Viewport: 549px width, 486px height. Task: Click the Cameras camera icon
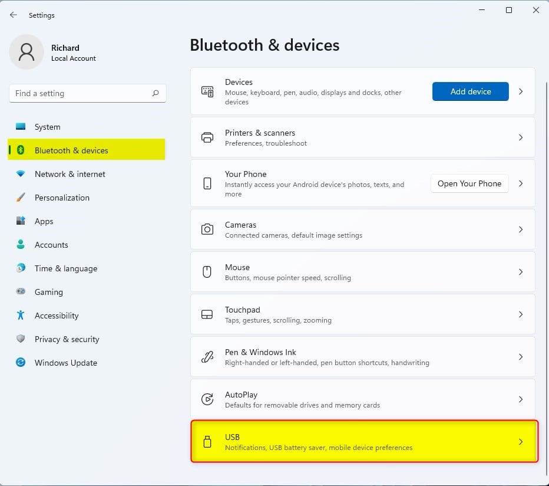(x=207, y=229)
